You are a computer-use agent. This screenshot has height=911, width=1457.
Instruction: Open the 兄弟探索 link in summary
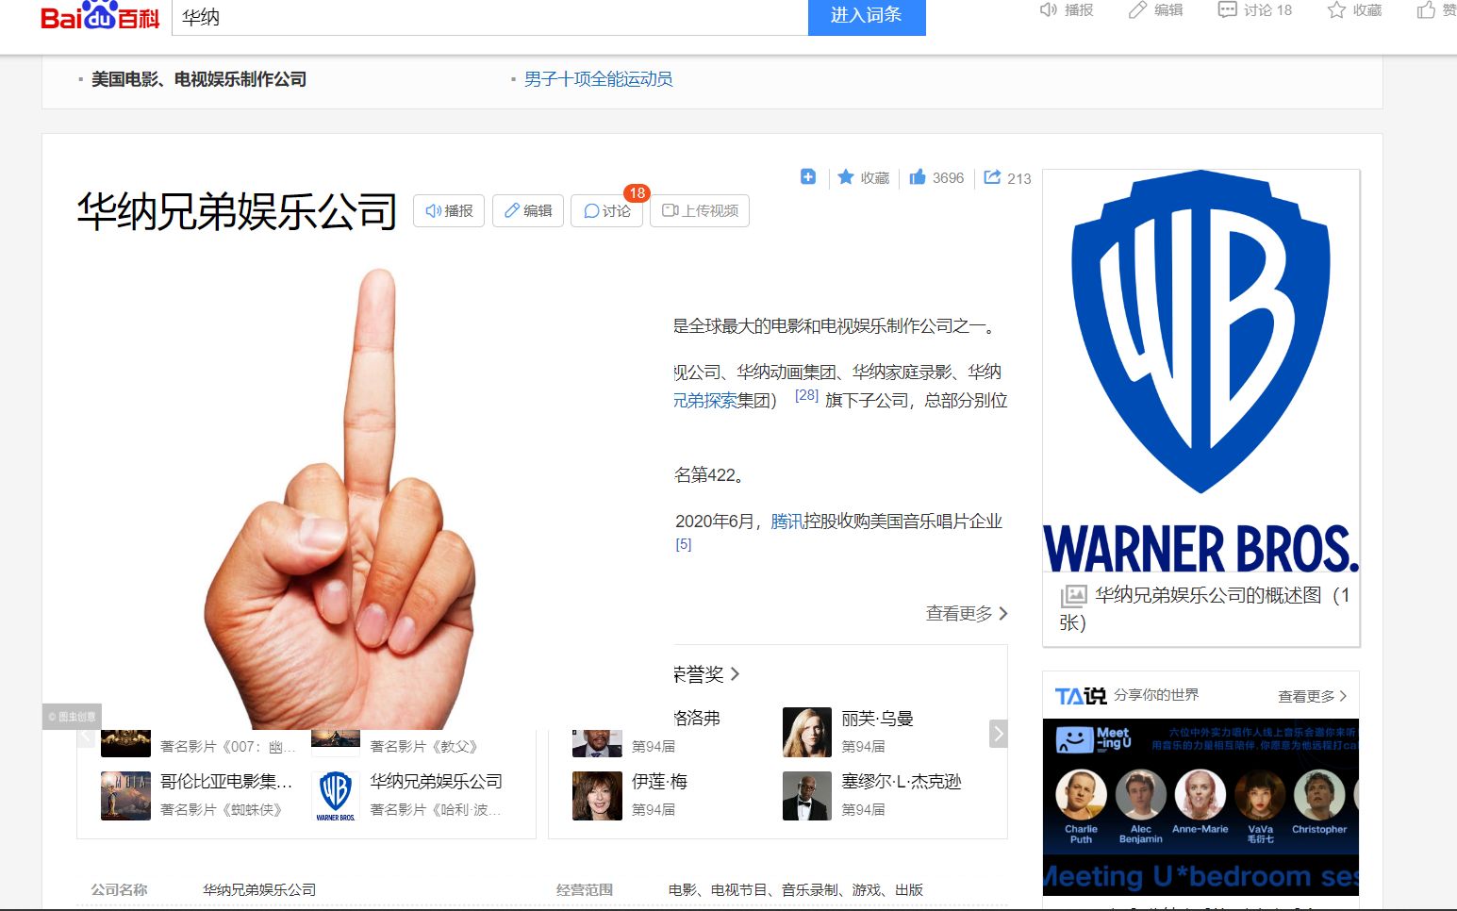tap(704, 401)
